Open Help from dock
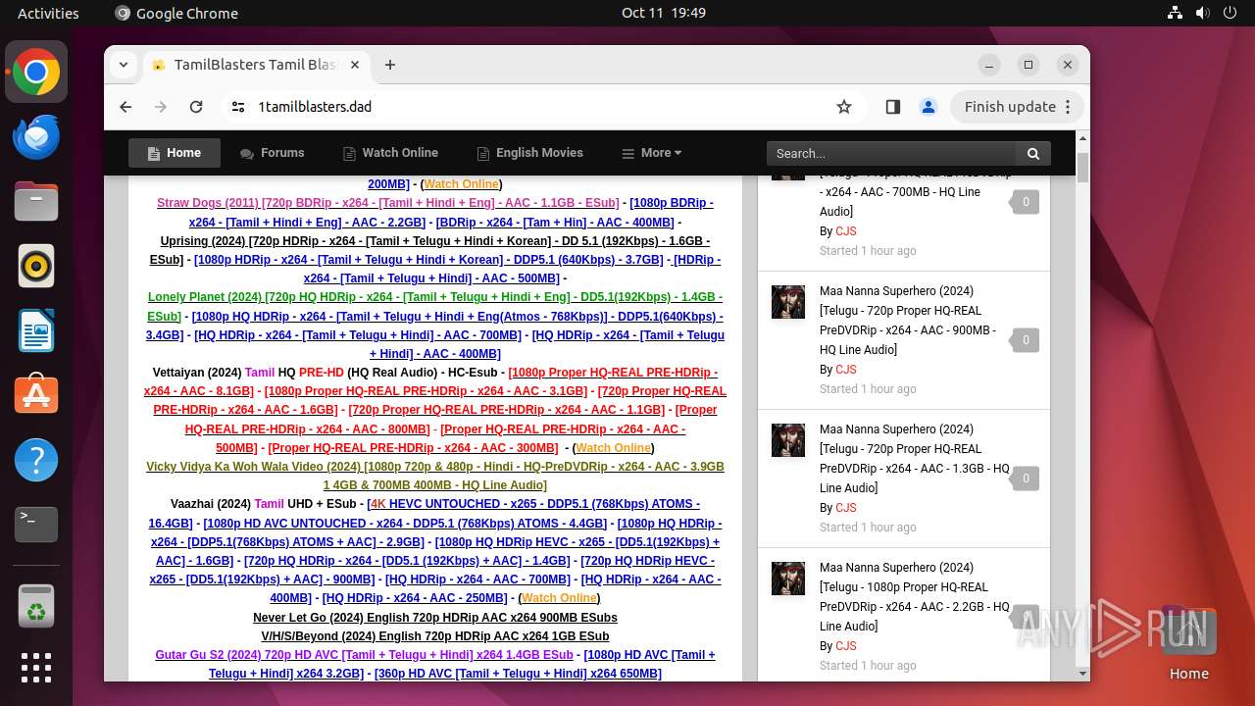This screenshot has width=1255, height=706. (36, 460)
